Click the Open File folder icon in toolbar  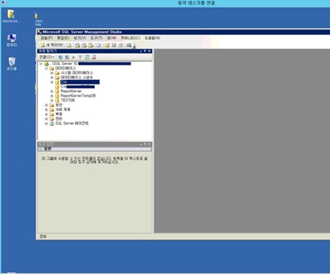point(107,45)
